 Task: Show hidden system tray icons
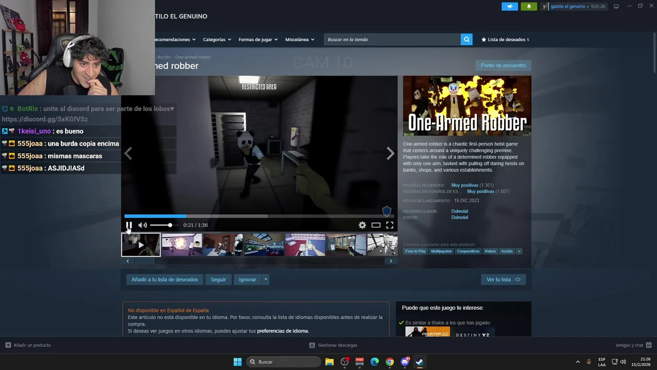(577, 362)
